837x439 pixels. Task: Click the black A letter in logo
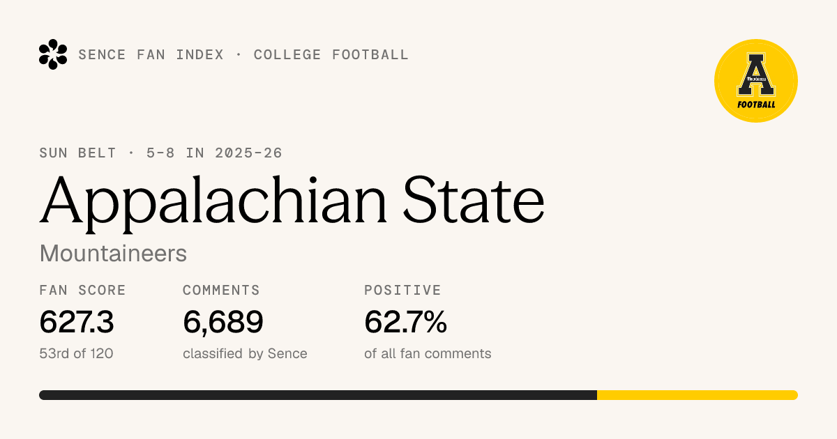(x=756, y=75)
